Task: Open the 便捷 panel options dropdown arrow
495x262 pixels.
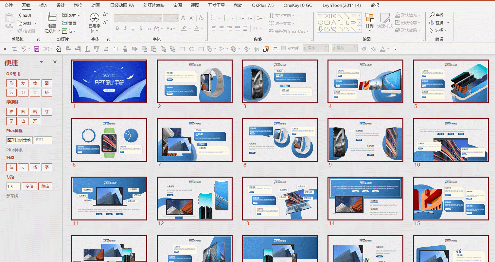Action: 41,62
